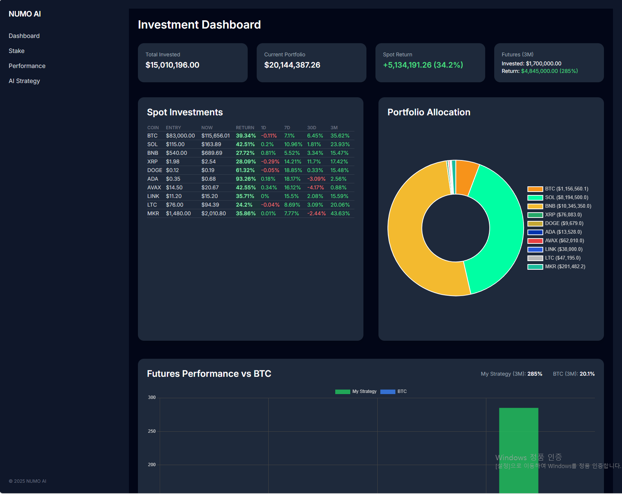Image resolution: width=622 pixels, height=494 pixels.
Task: Click the 3M column header
Action: 334,128
